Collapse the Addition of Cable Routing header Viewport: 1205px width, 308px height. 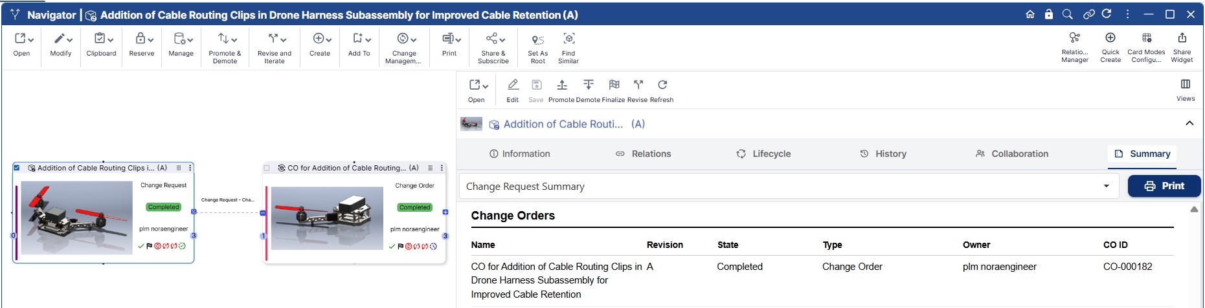coord(1189,123)
